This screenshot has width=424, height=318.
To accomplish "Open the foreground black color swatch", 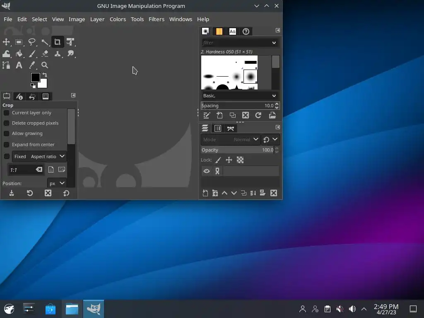I will pos(35,77).
